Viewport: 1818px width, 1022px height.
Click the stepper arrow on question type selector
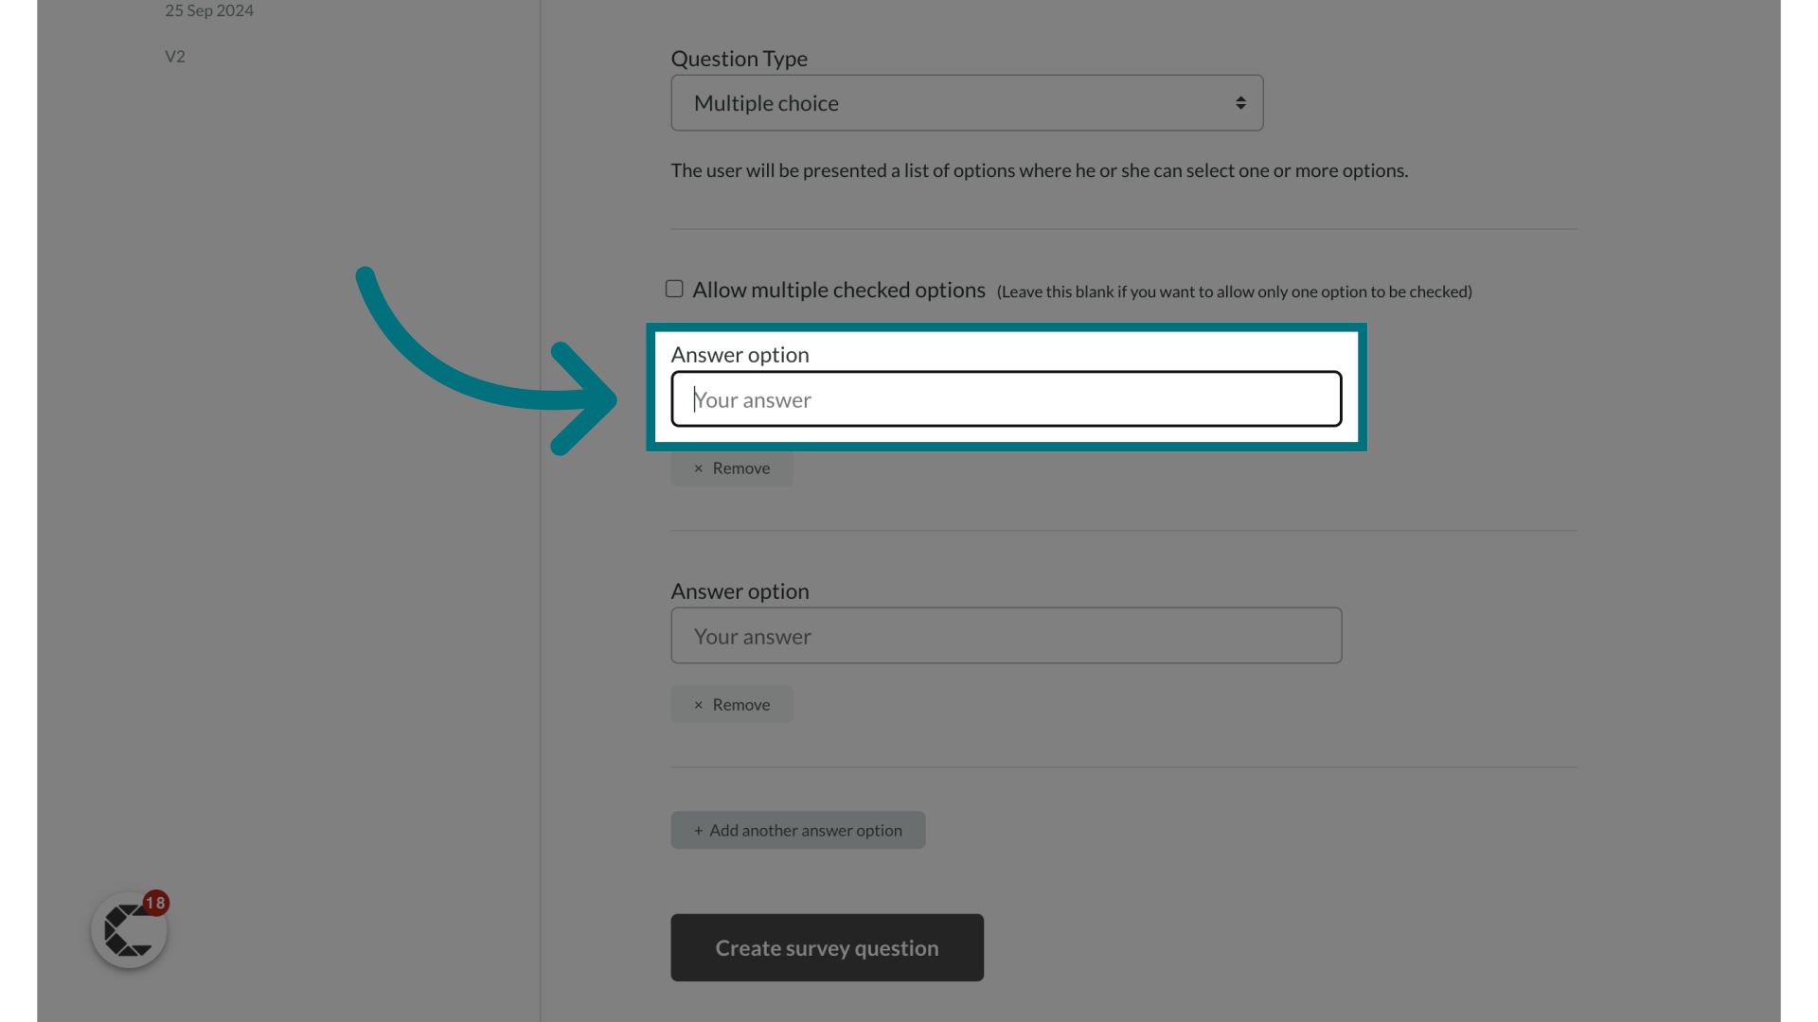pos(1241,102)
